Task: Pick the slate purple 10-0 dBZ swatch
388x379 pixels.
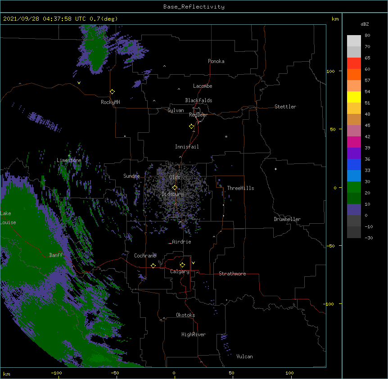Action: coord(354,210)
